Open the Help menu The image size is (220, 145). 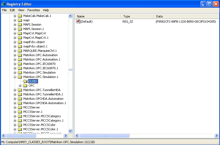[x=46, y=10]
